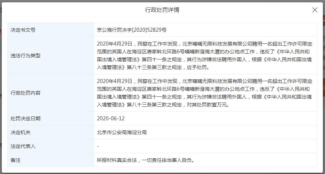
Task: Click the dash value beside 法定代表人
Action: coord(98,146)
